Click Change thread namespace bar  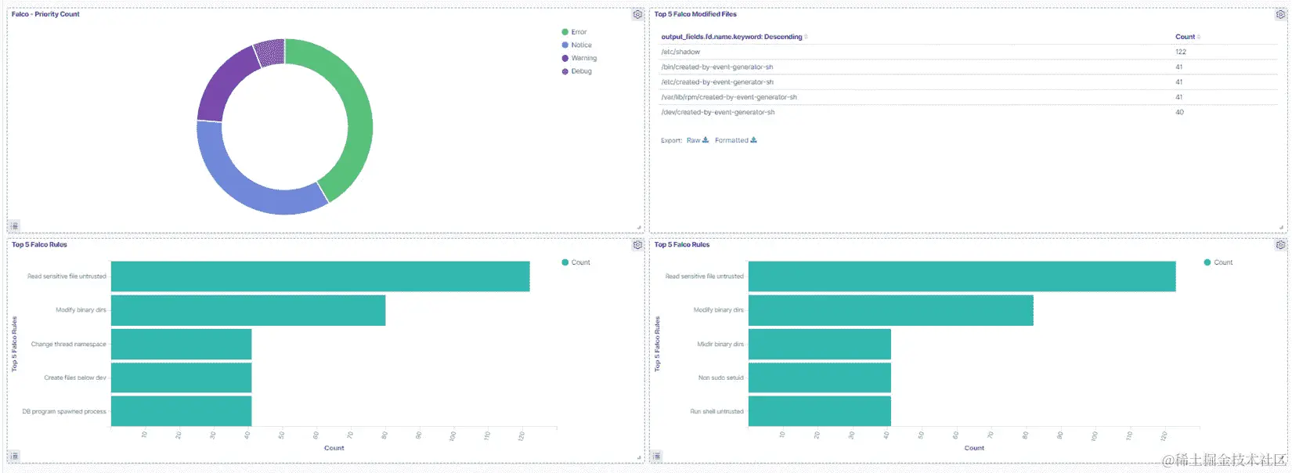[x=181, y=344]
